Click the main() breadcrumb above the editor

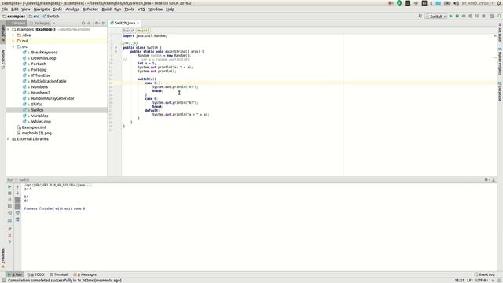[x=143, y=31]
